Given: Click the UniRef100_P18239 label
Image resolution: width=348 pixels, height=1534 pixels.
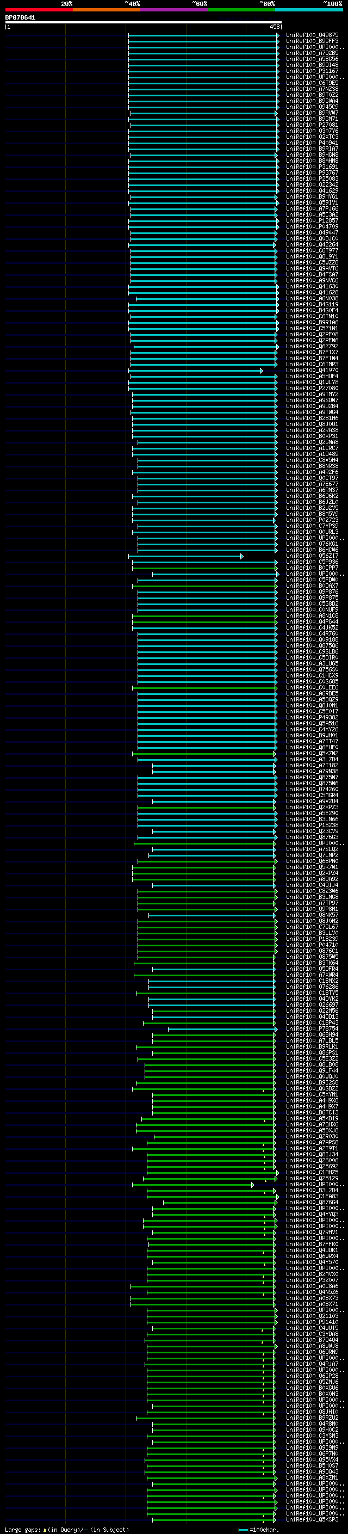Looking at the screenshot, I should point(312,939).
